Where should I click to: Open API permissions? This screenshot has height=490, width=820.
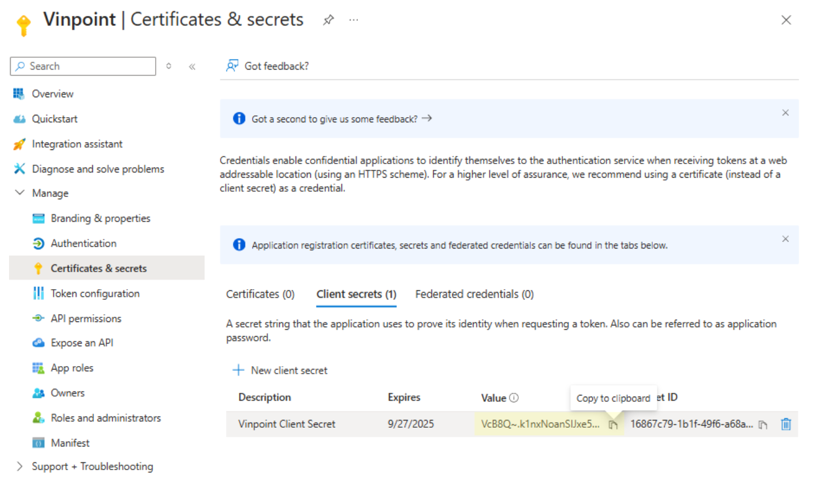tap(86, 319)
